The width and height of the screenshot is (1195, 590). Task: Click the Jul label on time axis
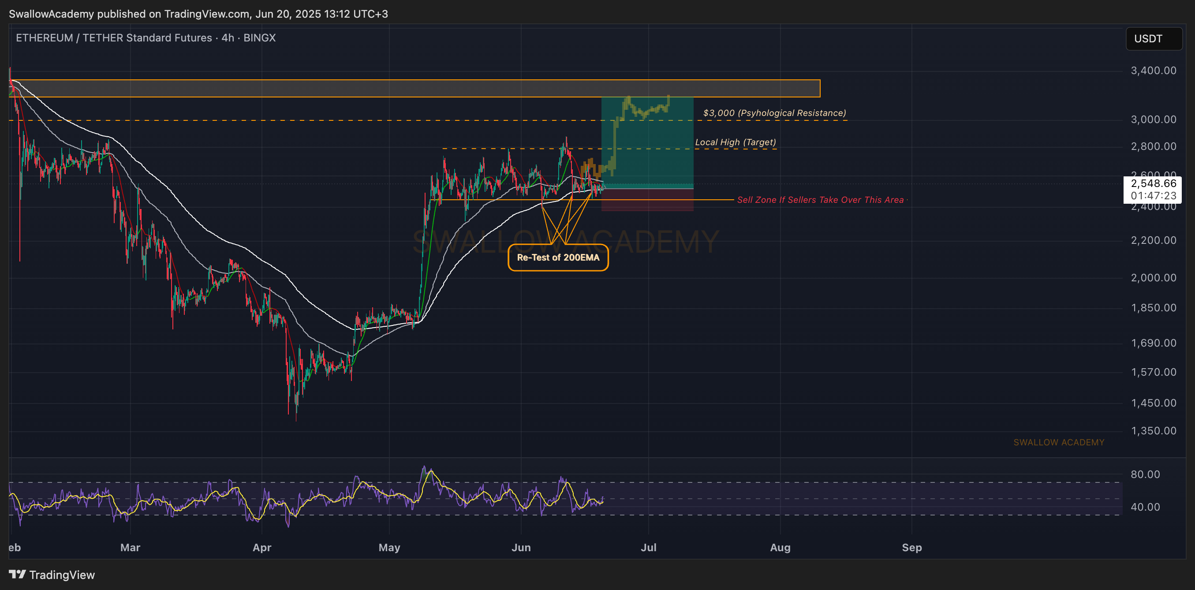coord(649,547)
